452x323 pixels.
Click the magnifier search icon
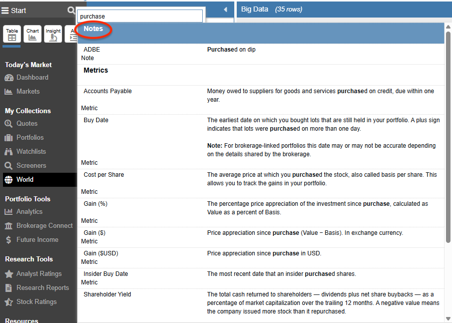71,11
